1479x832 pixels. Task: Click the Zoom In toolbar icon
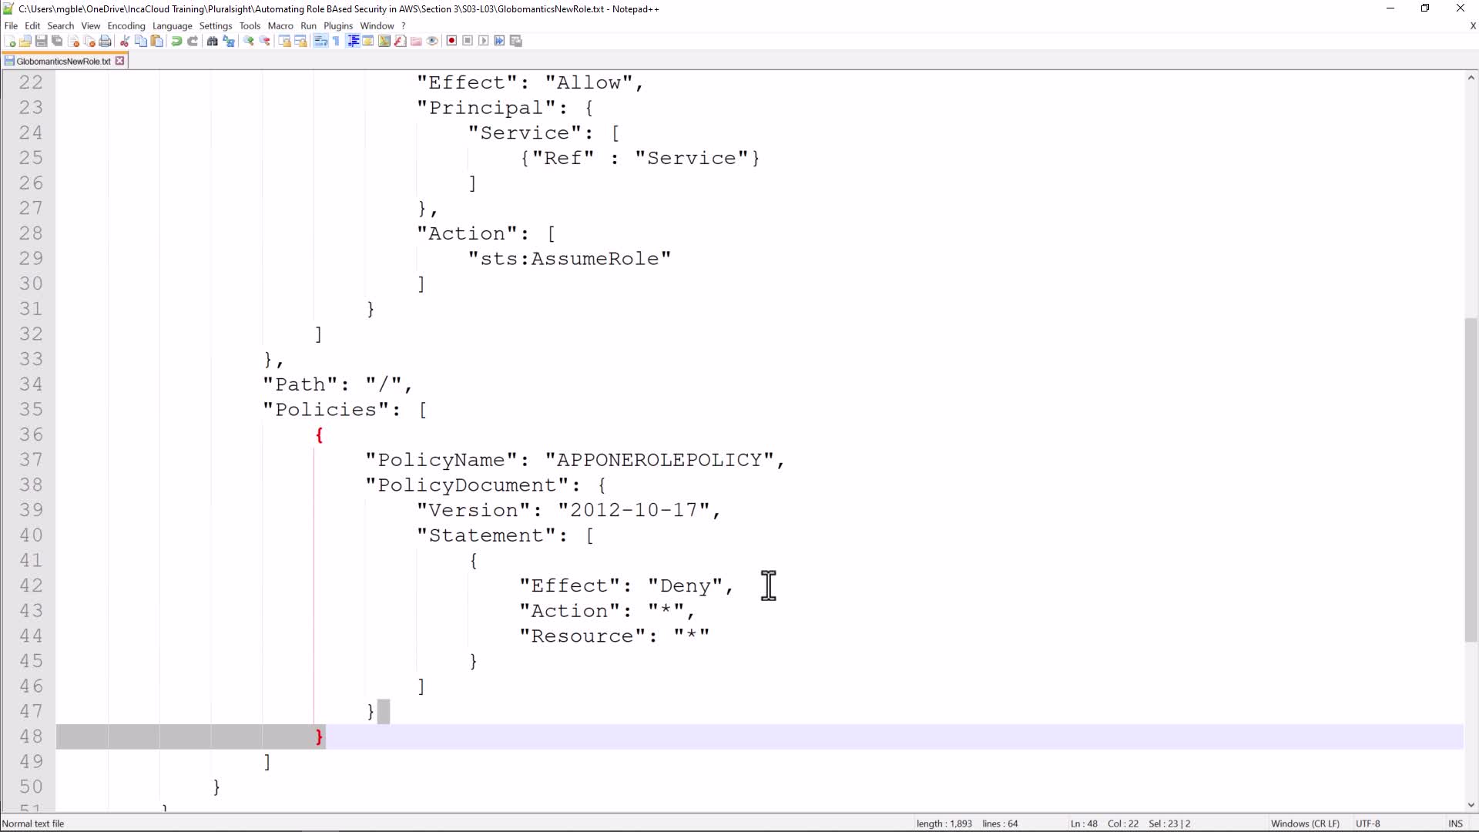249,41
